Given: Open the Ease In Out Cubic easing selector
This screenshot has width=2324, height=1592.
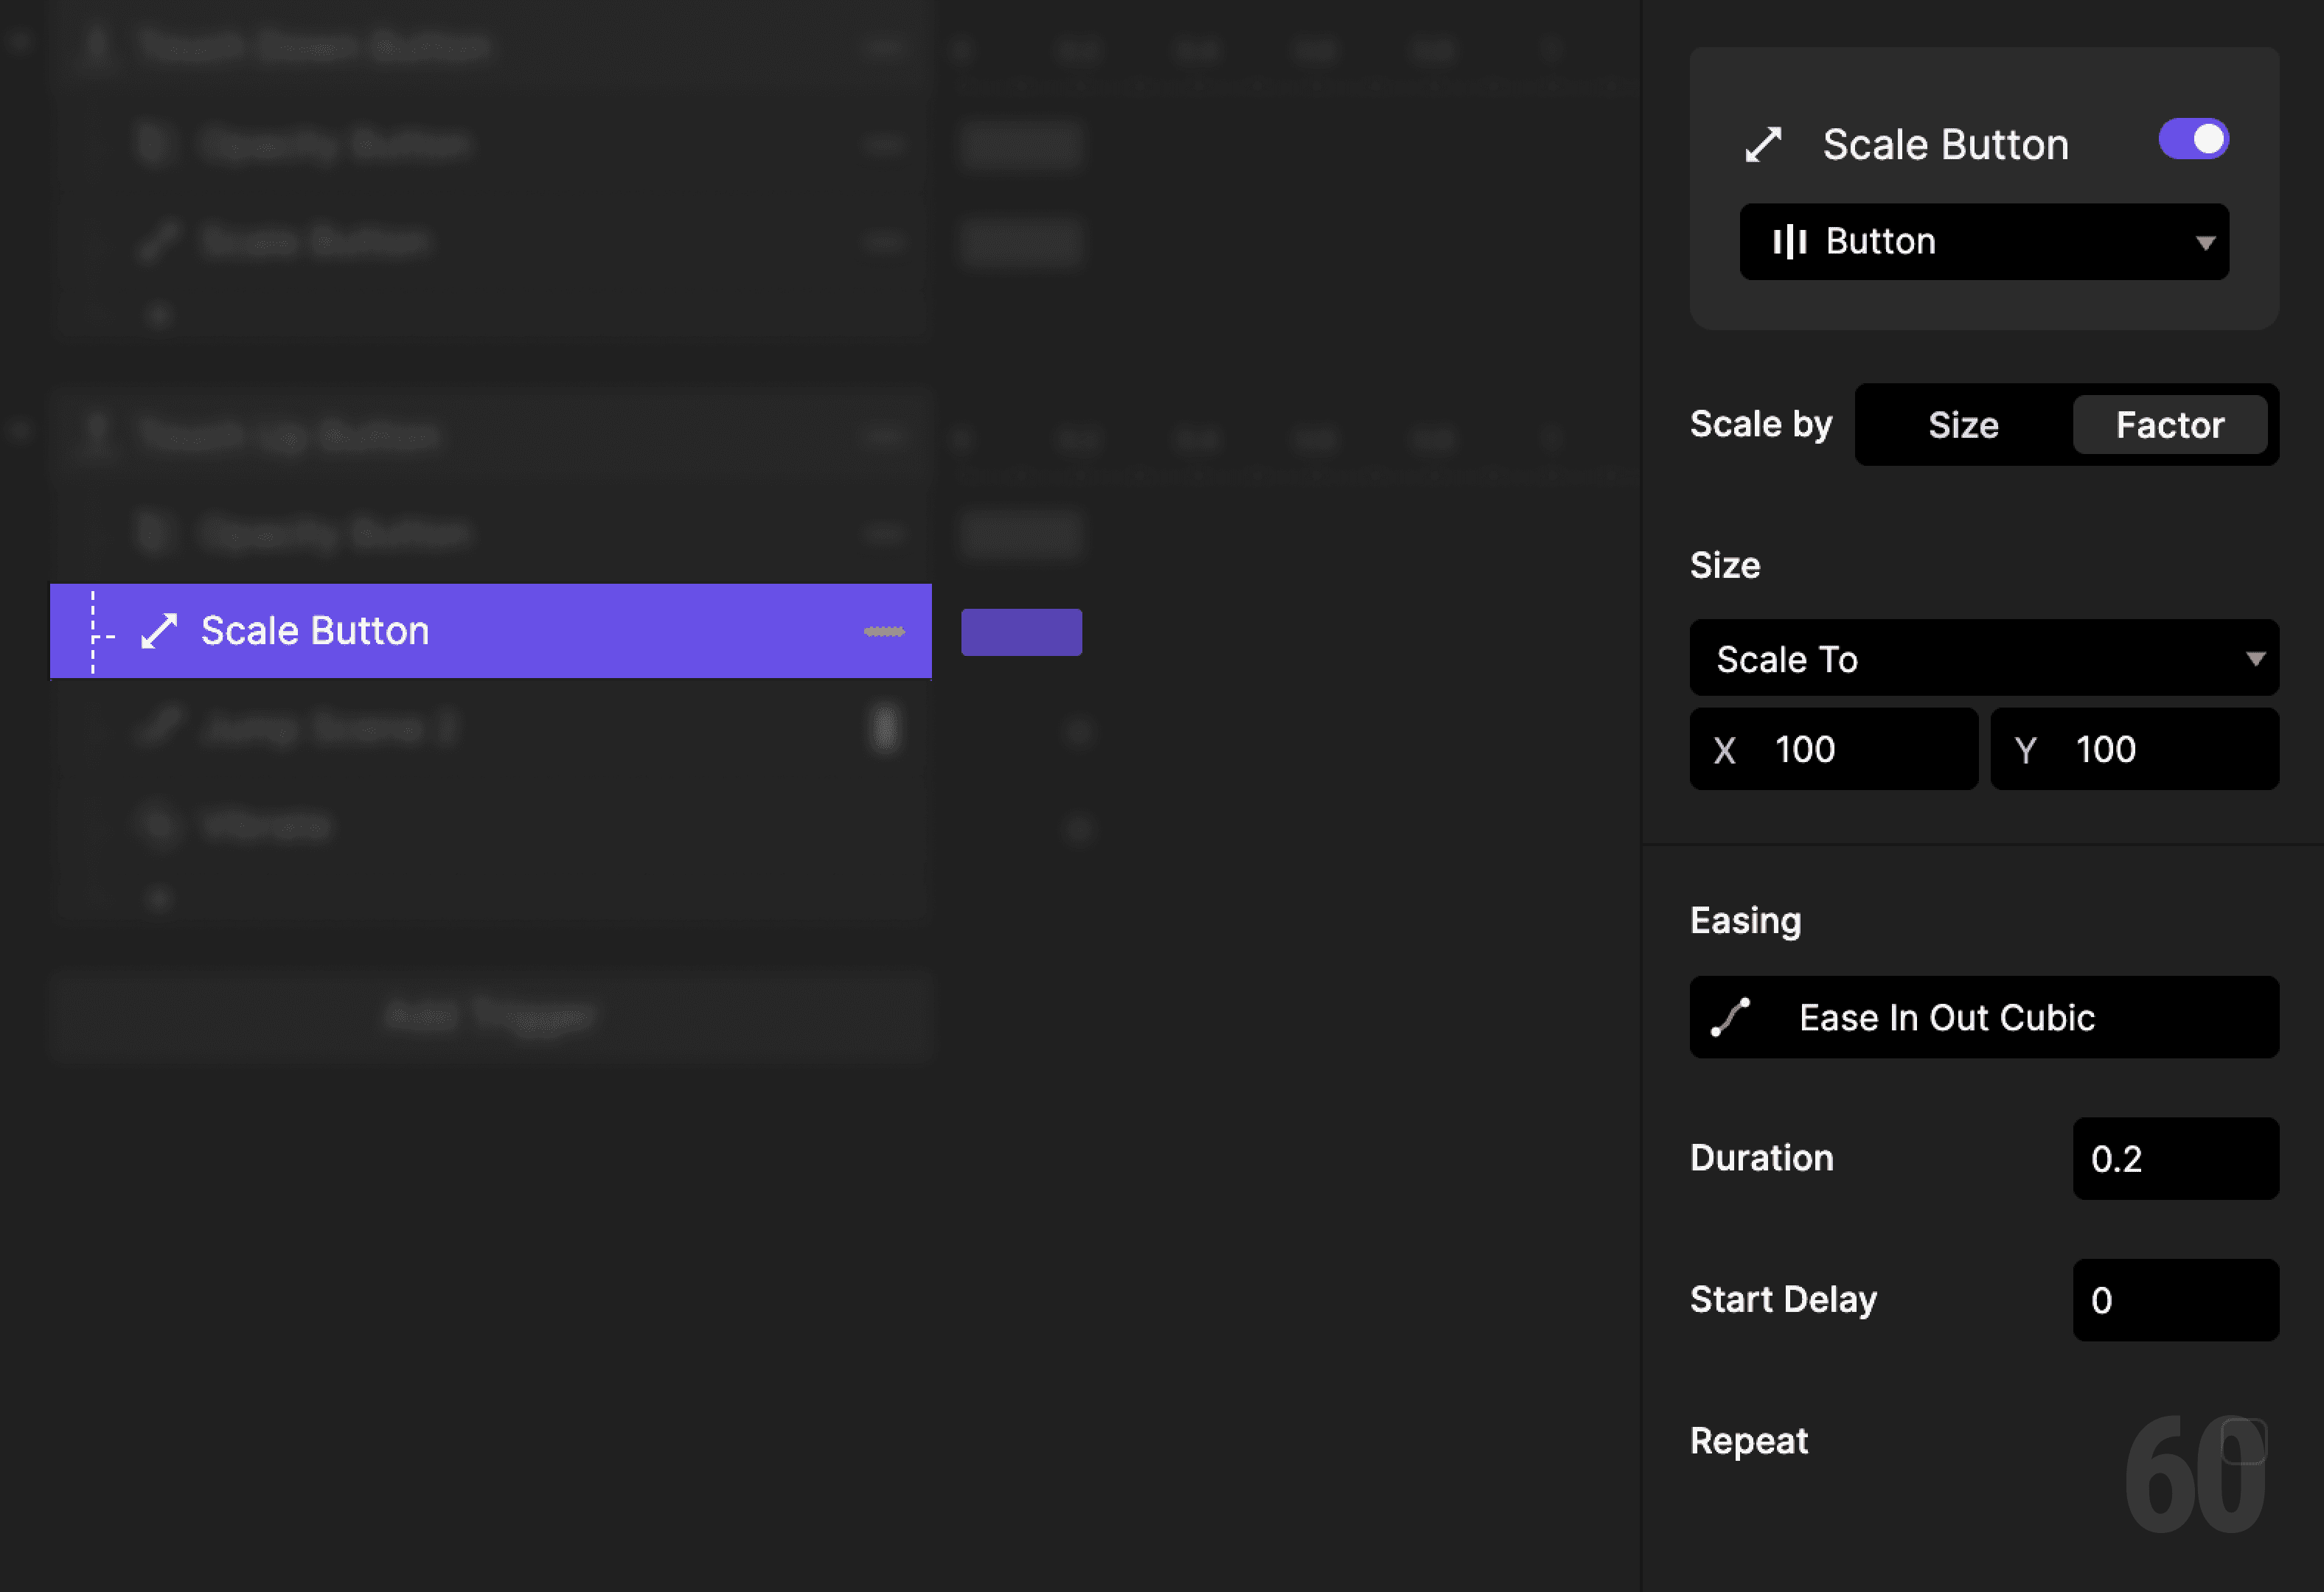Looking at the screenshot, I should pyautogui.click(x=1983, y=1017).
